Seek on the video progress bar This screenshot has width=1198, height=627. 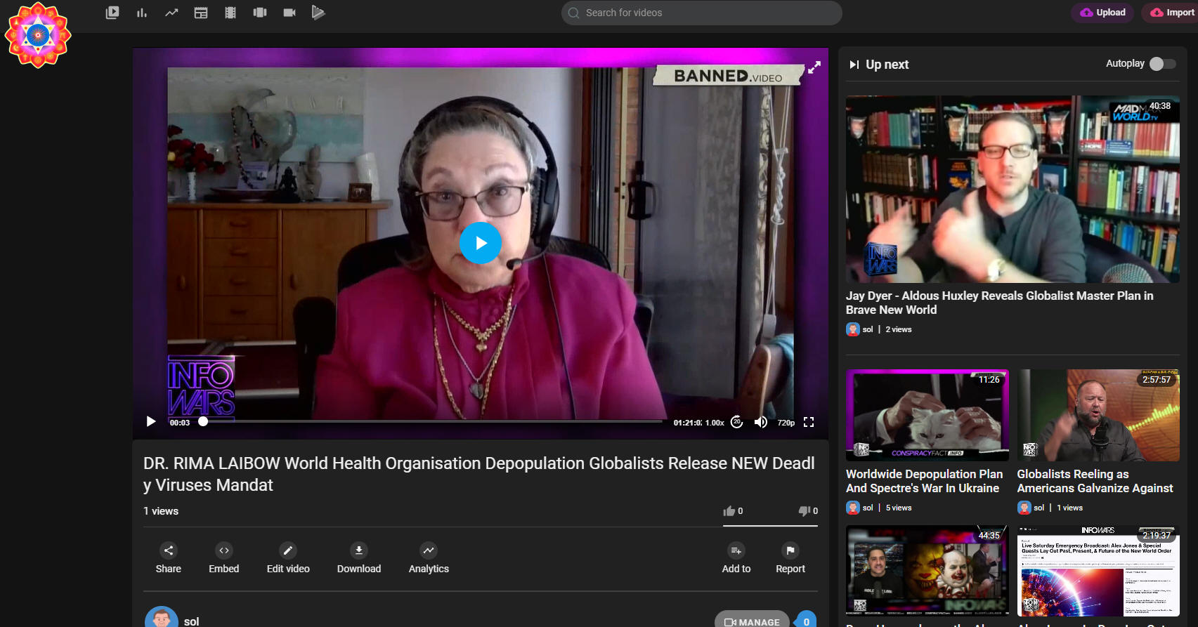pos(432,421)
